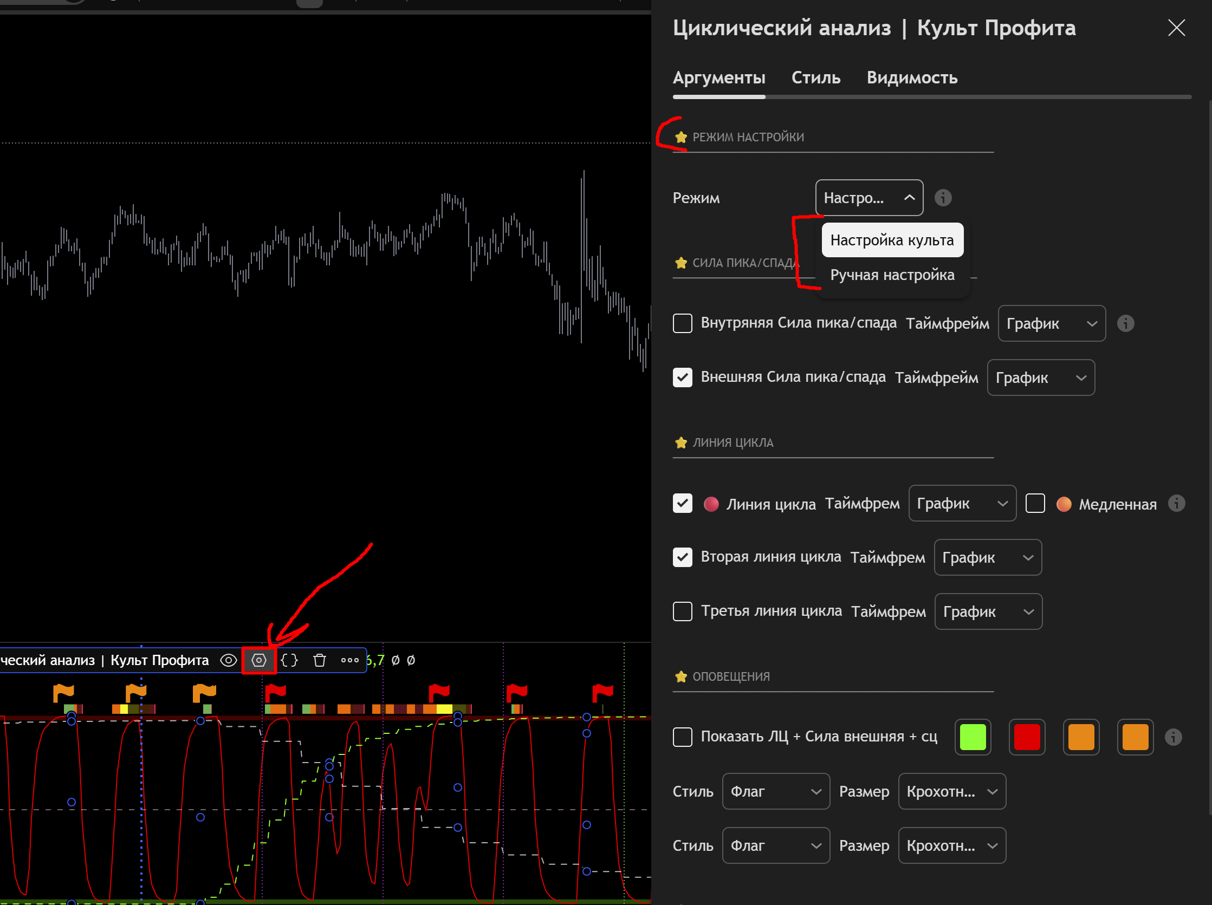The height and width of the screenshot is (905, 1212).
Task: Expand Таймфрем dropdown for Линия цикла
Action: [962, 503]
